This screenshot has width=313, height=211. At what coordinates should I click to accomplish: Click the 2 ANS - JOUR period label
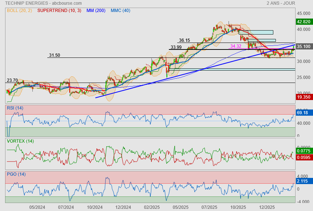[x=281, y=3]
